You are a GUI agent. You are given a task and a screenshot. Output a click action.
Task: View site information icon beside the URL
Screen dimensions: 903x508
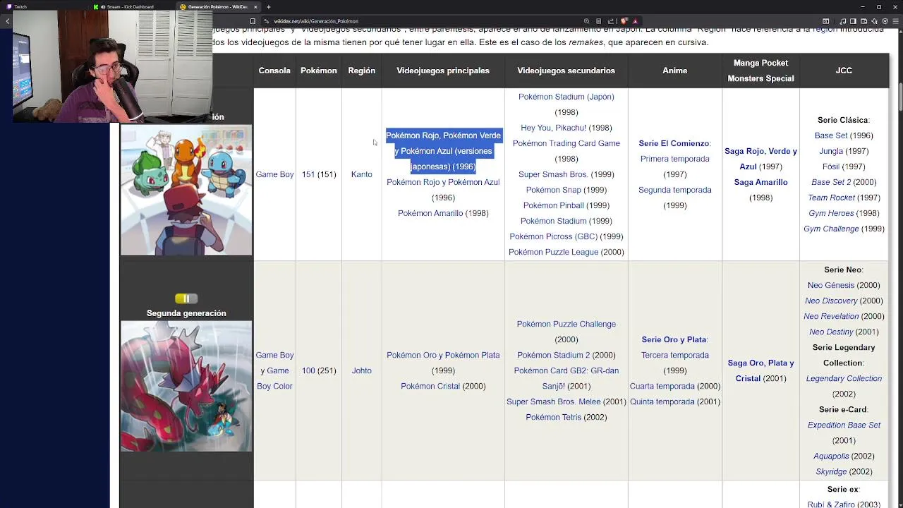[267, 21]
